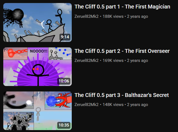Click the 9:14 duration badge
The height and width of the screenshot is (132, 178).
(65, 37)
